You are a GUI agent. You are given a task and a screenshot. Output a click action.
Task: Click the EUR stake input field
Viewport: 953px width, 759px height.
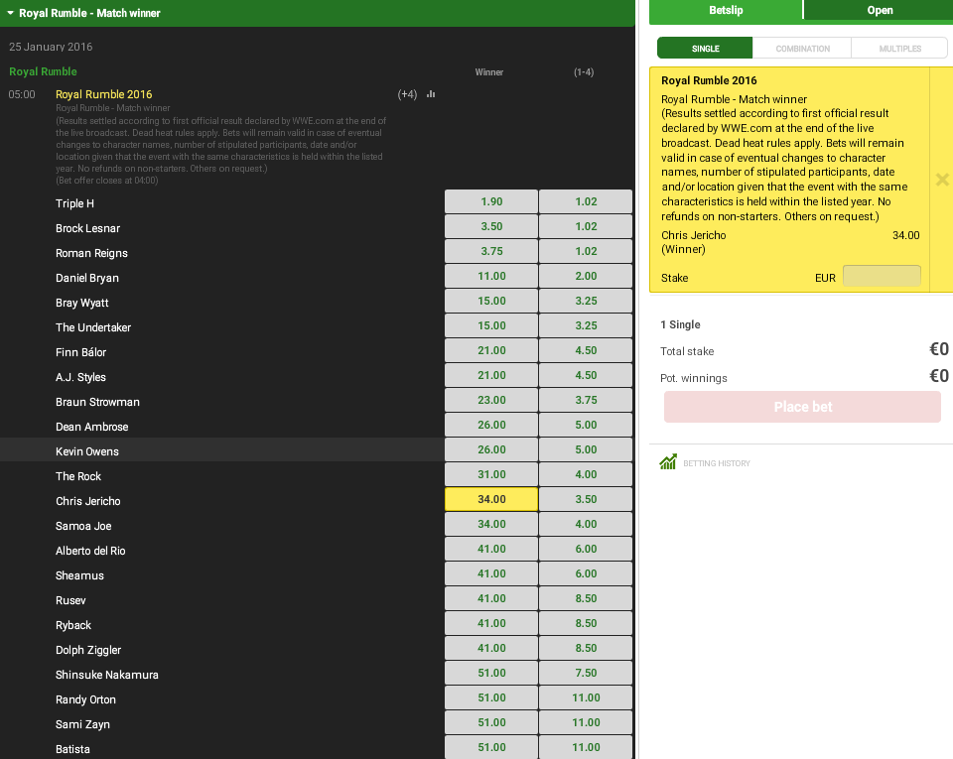882,276
